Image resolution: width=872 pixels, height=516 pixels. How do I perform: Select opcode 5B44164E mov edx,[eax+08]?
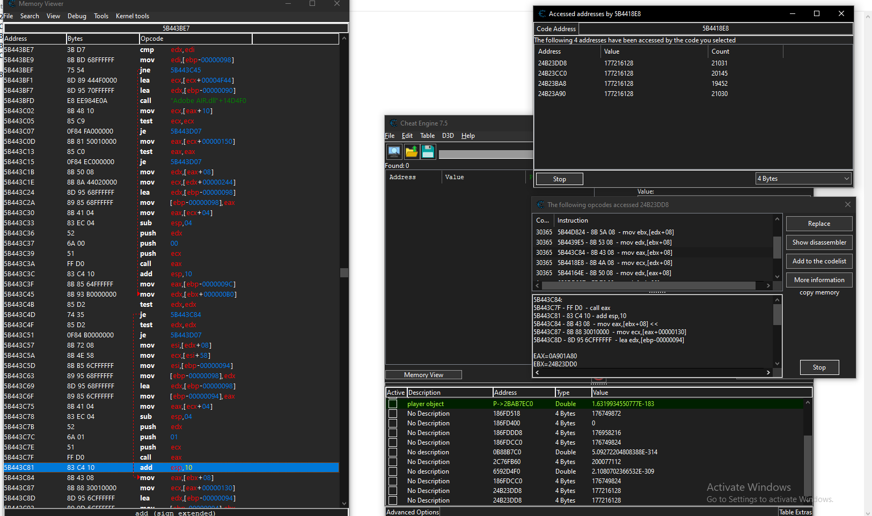pyautogui.click(x=653, y=273)
